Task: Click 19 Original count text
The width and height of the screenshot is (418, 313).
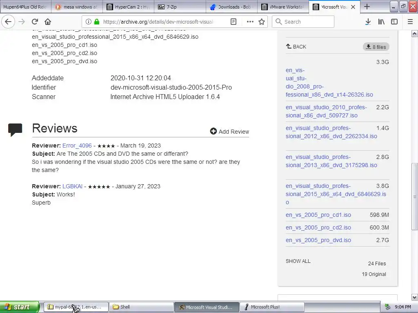Action: [374, 274]
